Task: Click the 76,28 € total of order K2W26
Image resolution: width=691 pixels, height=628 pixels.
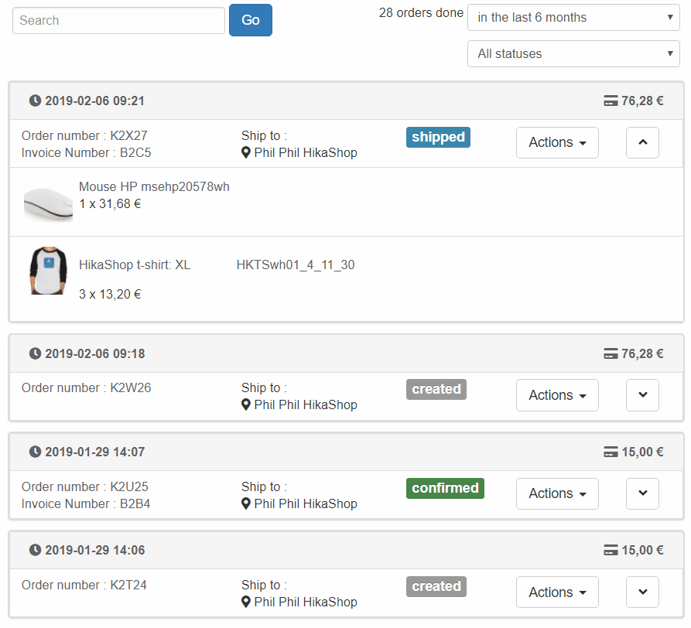Action: point(642,353)
